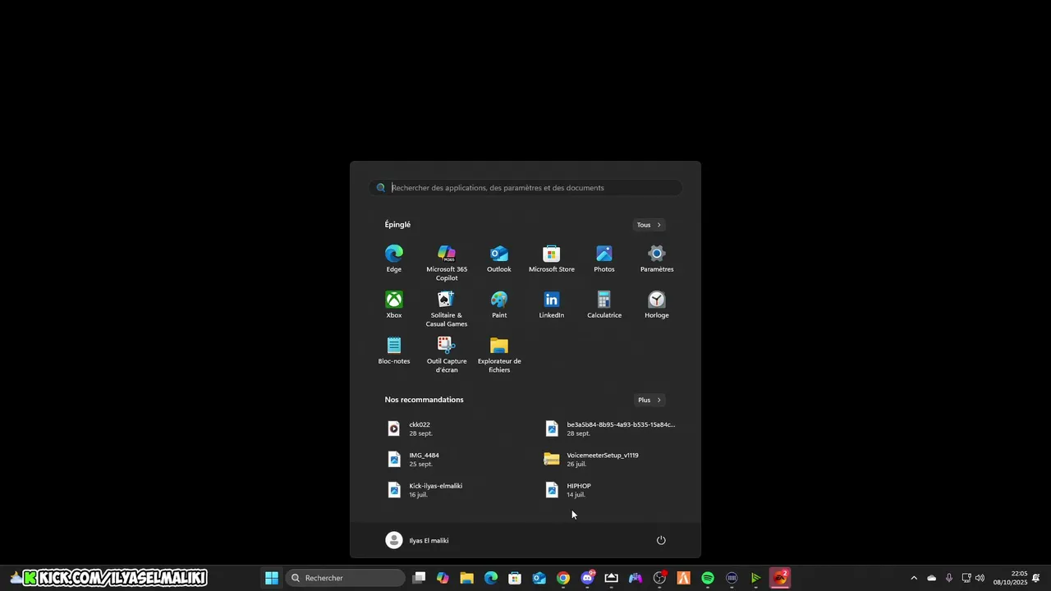Expand all apps with Tous button
Screen dimensions: 1051x591
click(649, 225)
